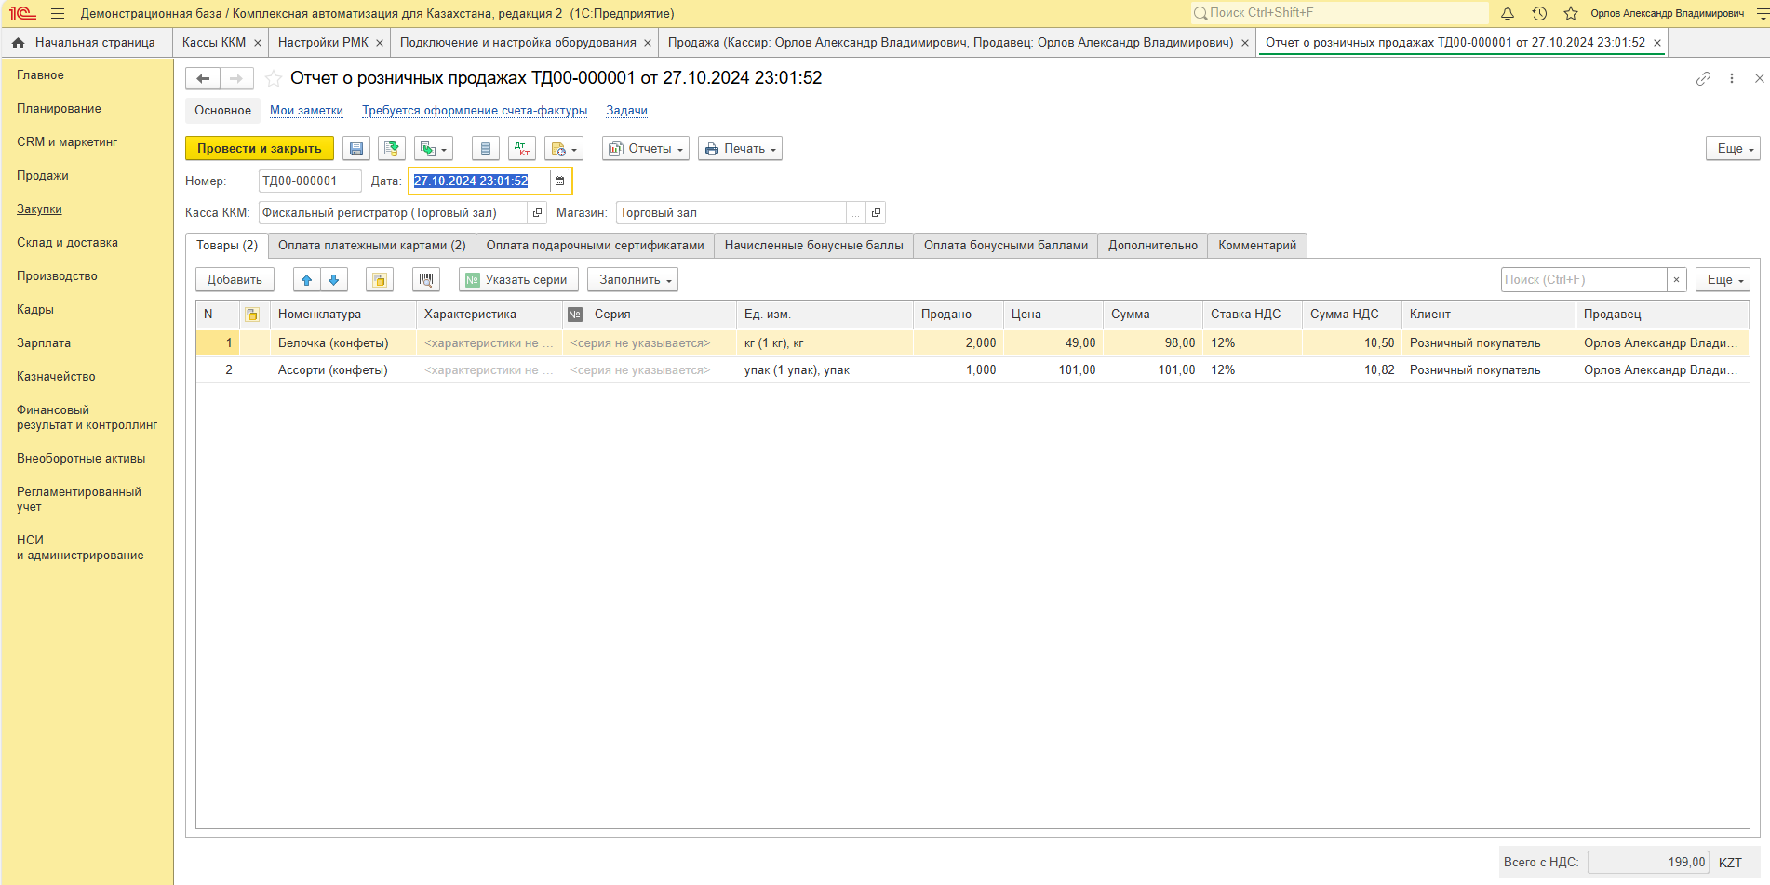Click the table search field Поиск (Ctrl+F)
The height and width of the screenshot is (885, 1770).
pyautogui.click(x=1583, y=280)
